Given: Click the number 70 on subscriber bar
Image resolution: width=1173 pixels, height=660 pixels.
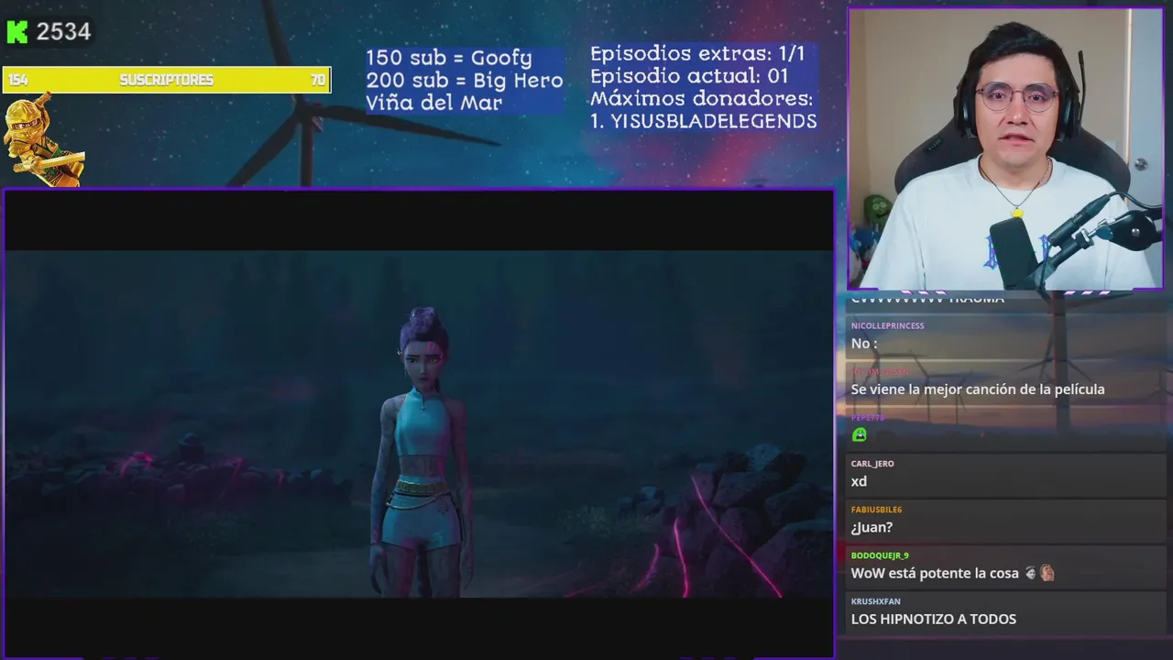Looking at the screenshot, I should 318,80.
